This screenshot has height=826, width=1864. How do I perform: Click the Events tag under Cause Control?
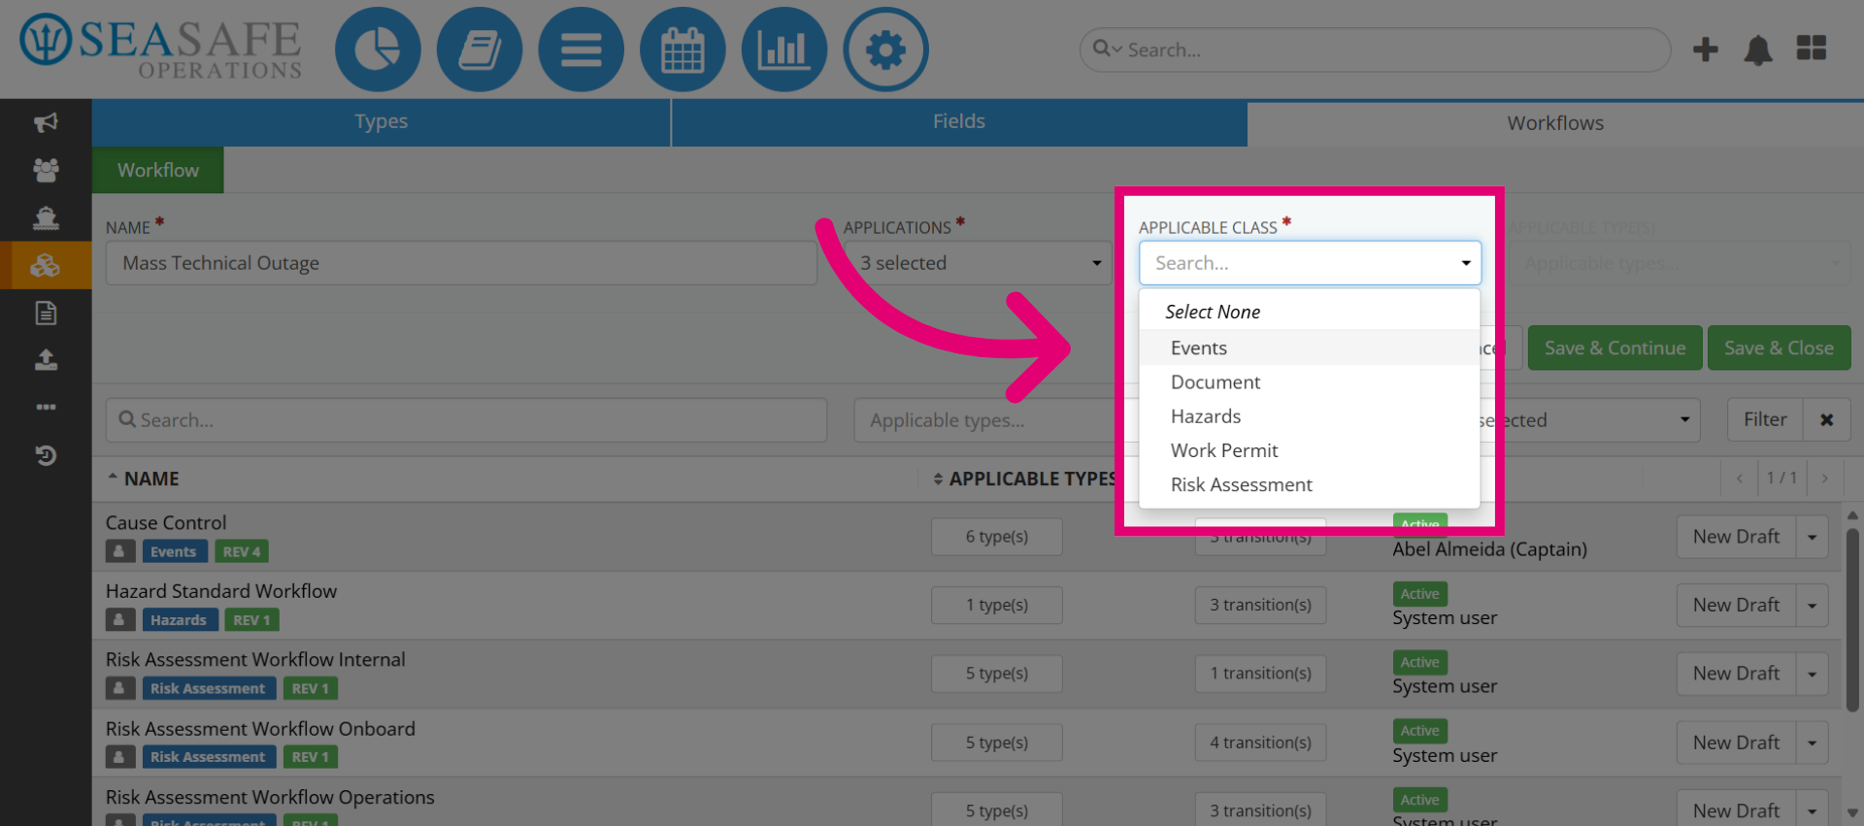(x=174, y=551)
